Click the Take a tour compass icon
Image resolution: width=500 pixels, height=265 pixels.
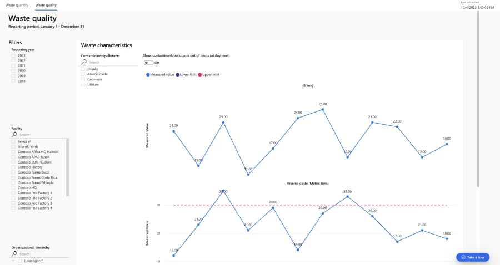pos(463,257)
